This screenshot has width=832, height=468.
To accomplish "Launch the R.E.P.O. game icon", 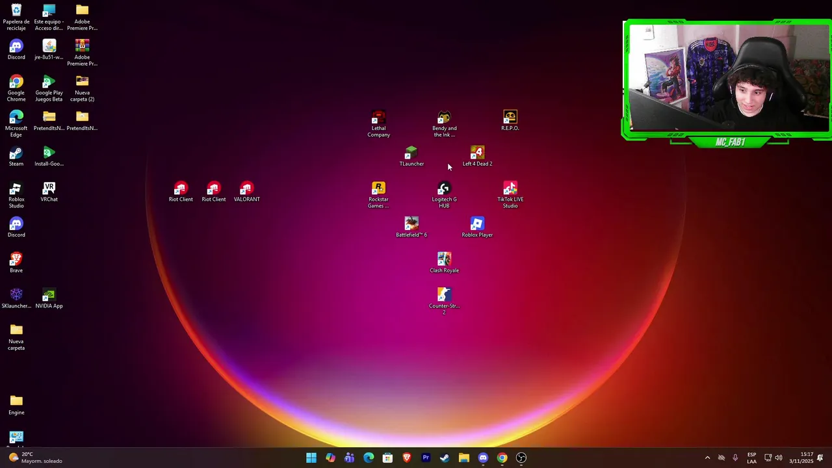I will coord(510,120).
